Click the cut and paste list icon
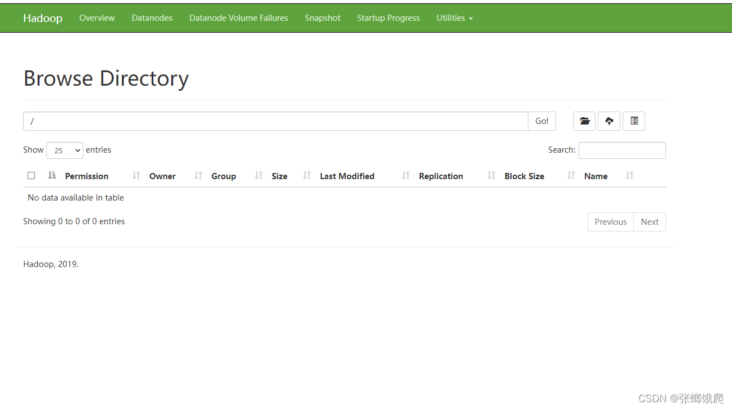 (x=634, y=121)
